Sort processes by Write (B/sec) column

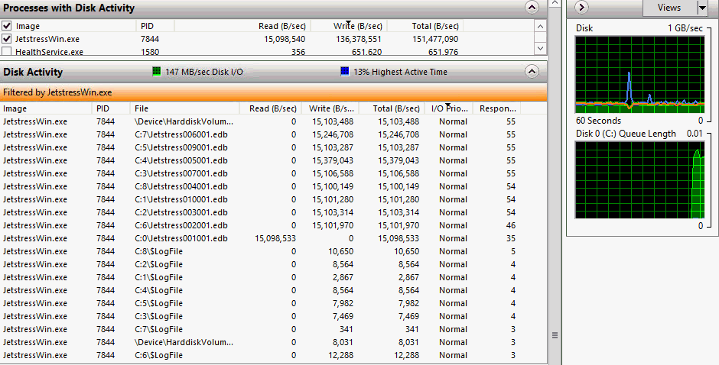[x=347, y=26]
